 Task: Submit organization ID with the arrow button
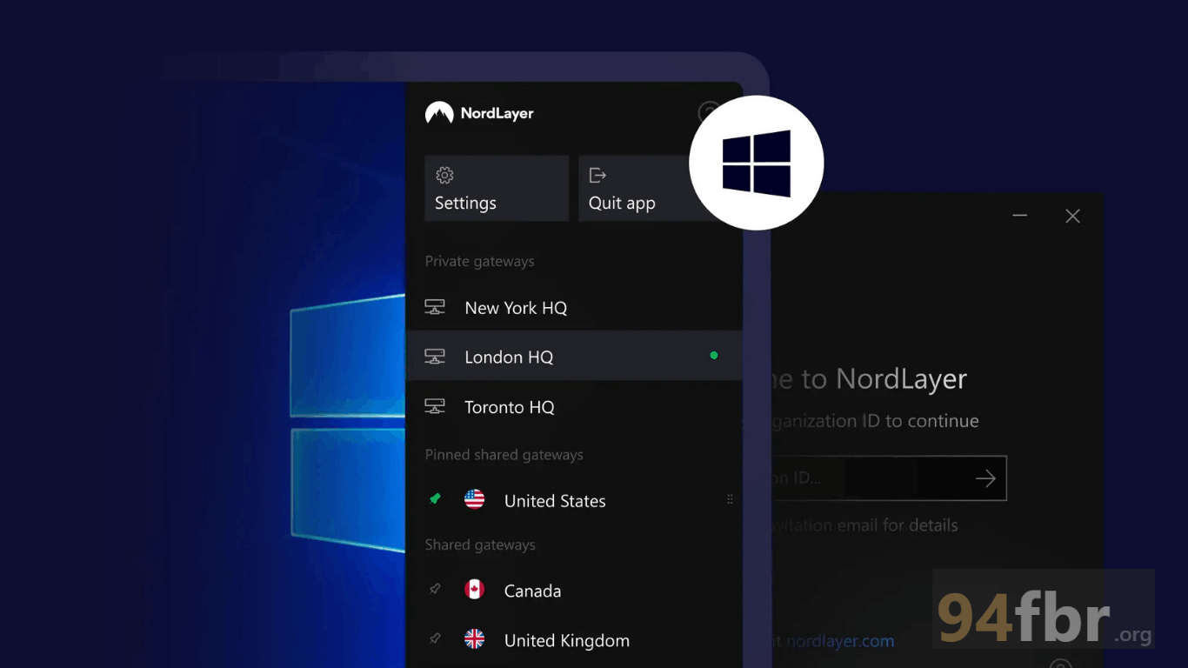coord(985,478)
